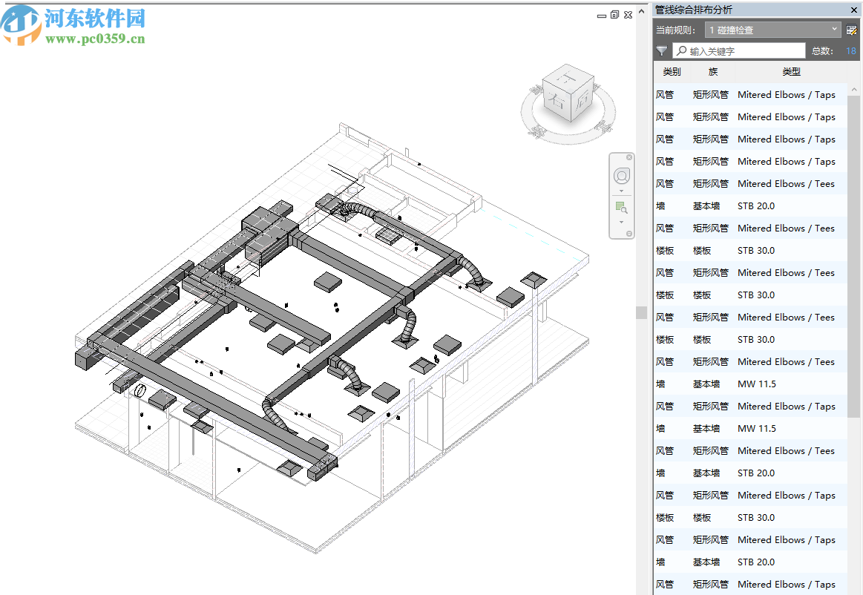Sort by the 类型 column header
863x595 pixels.
click(791, 72)
